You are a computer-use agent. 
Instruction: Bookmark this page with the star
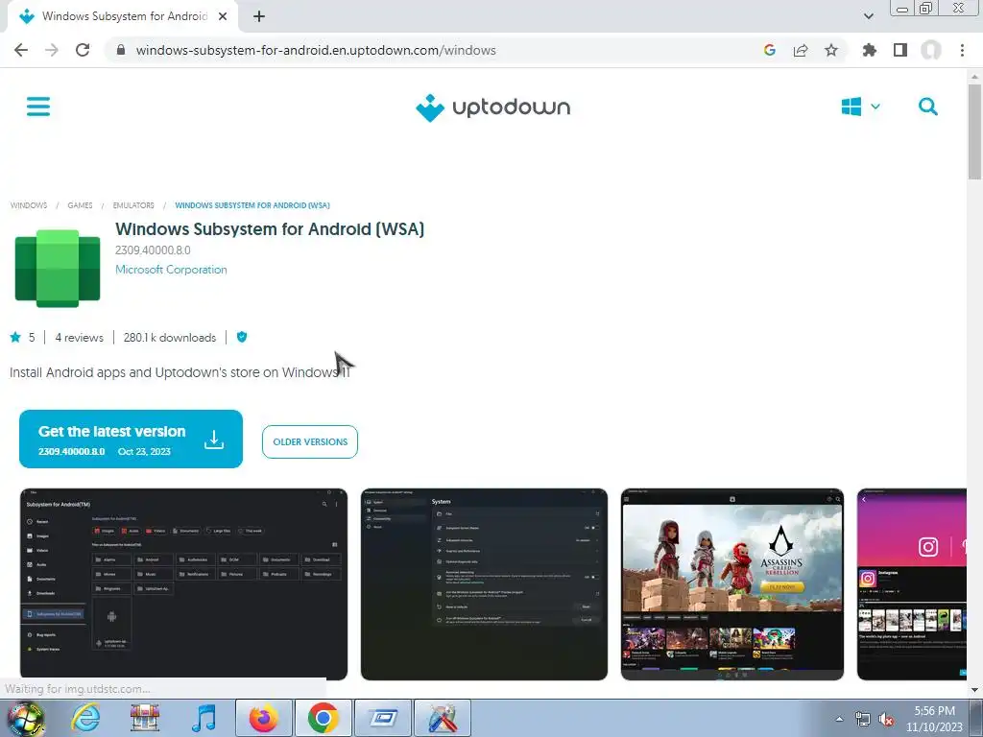(831, 50)
